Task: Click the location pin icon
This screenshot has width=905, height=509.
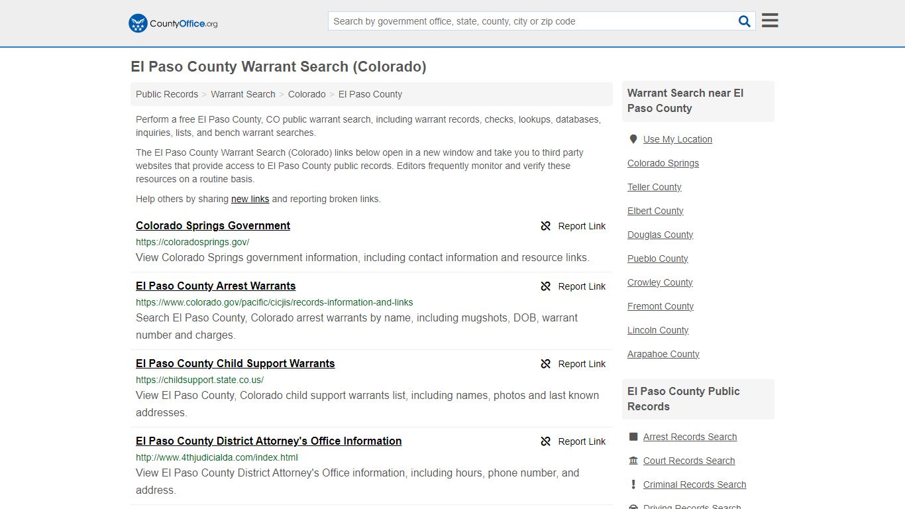Action: (633, 139)
